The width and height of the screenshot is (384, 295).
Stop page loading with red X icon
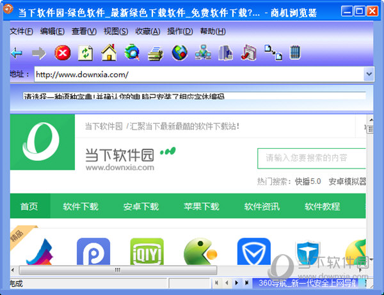pos(63,52)
